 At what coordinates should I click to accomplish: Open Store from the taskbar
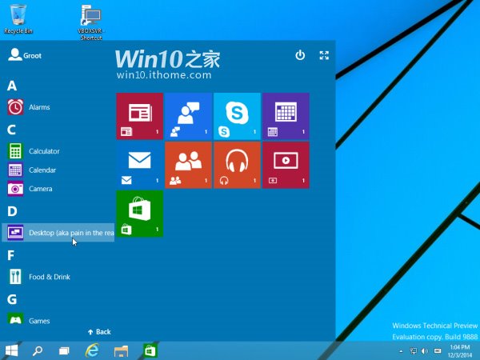click(150, 350)
